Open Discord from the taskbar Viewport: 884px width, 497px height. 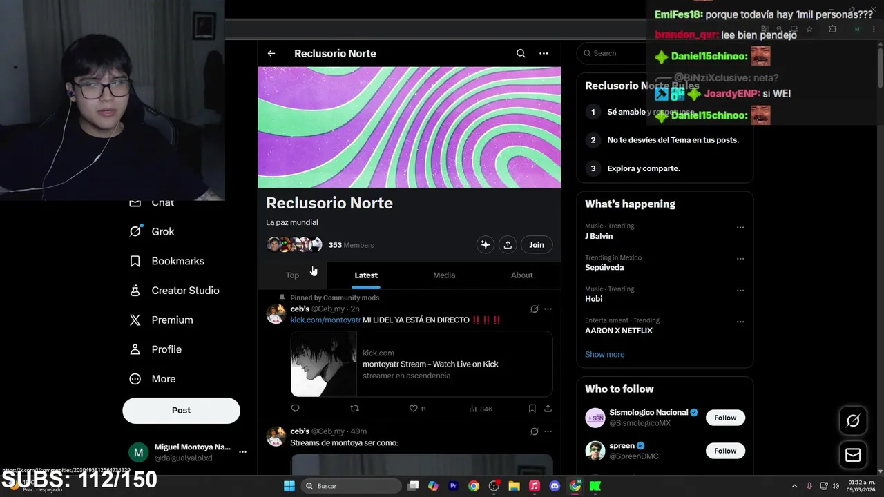click(x=555, y=486)
